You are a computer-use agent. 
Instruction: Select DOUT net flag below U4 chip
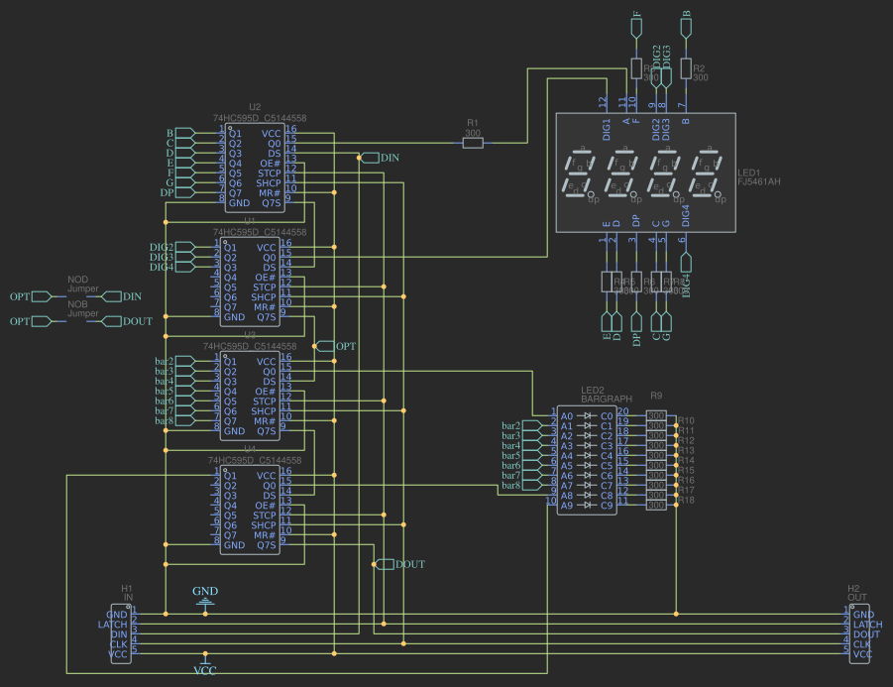click(401, 564)
